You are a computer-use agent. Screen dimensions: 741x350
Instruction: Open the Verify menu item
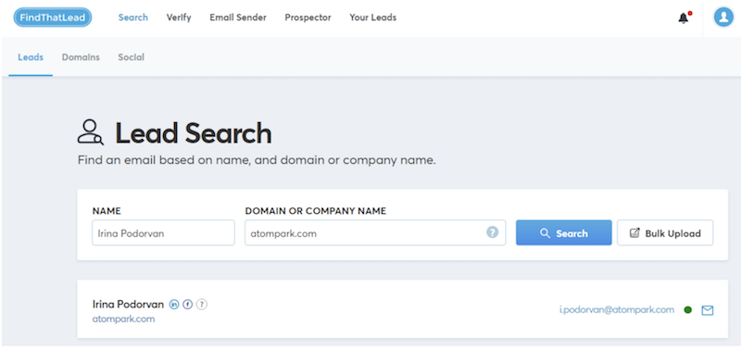point(179,18)
